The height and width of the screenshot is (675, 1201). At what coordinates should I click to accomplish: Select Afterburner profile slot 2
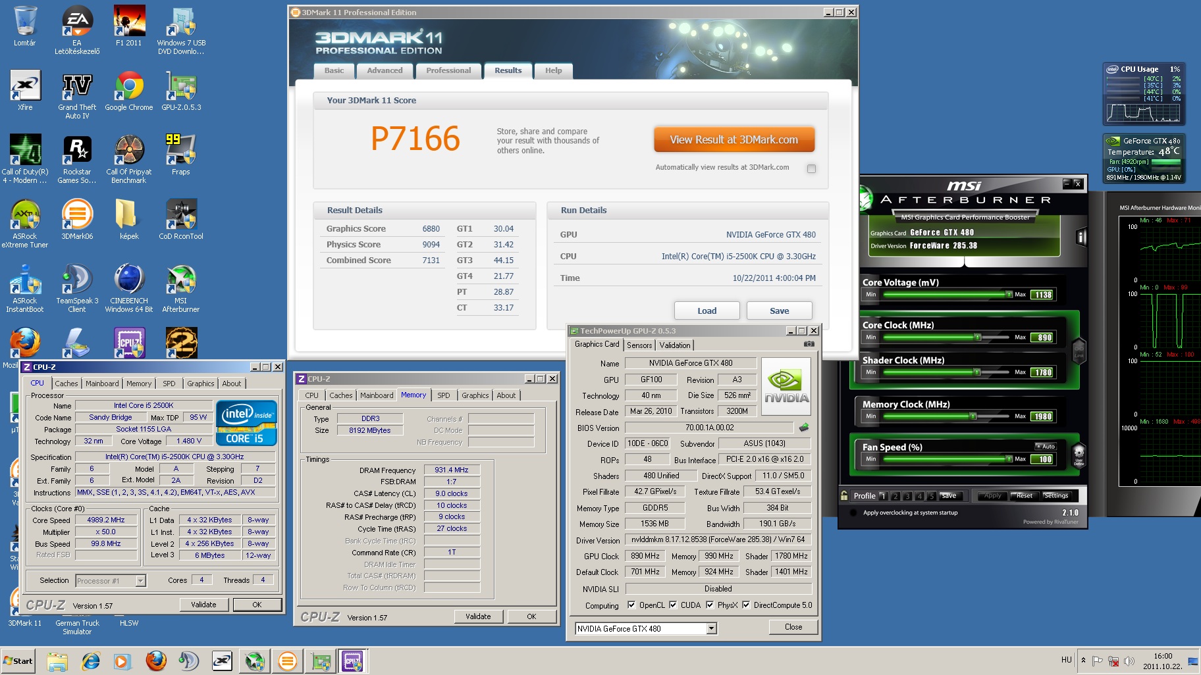895,496
